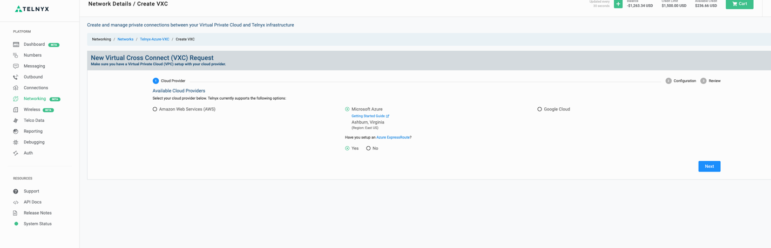This screenshot has height=248, width=771.
Task: Click the external link icon beside Getting Started Guide
Action: coord(388,116)
